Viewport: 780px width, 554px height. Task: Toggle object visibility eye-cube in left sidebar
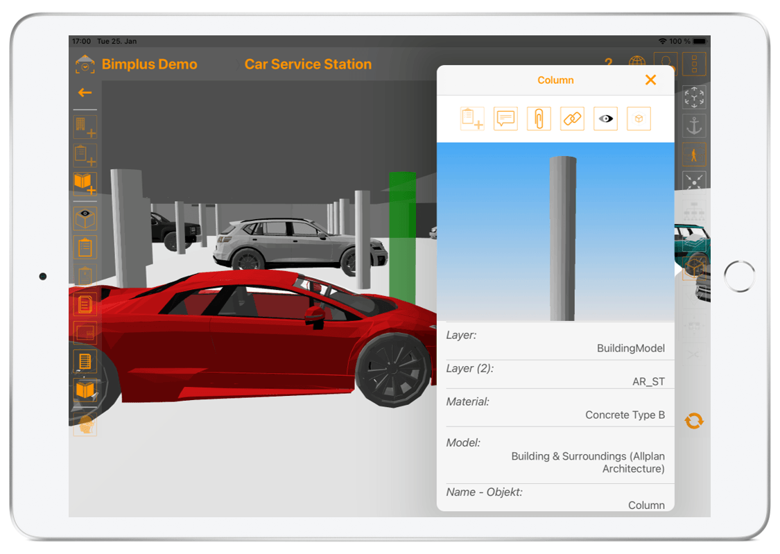pos(85,218)
